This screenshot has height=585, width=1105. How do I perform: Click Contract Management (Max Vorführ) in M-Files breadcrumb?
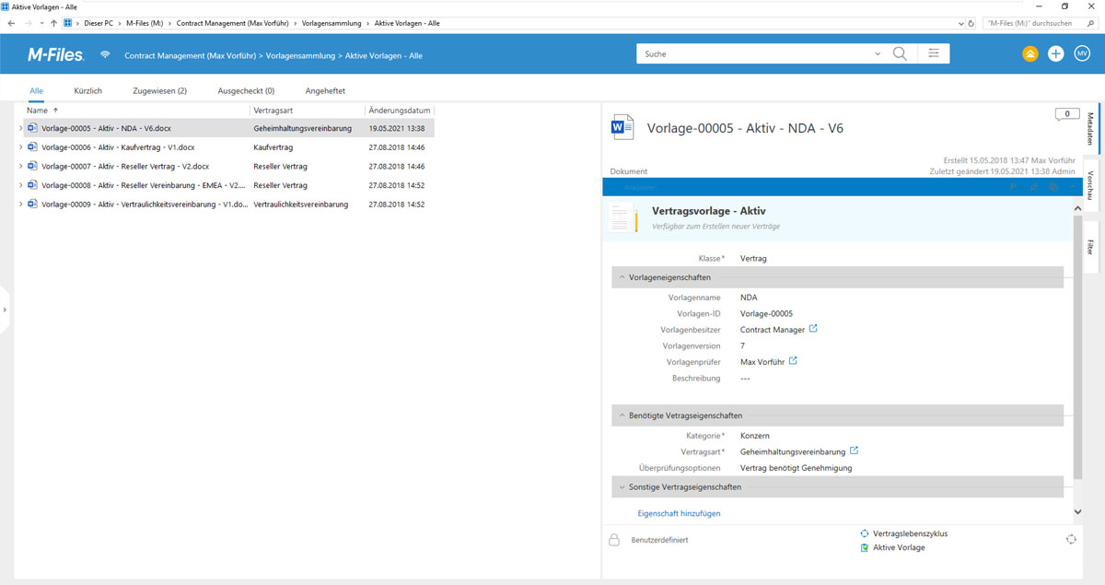click(190, 55)
